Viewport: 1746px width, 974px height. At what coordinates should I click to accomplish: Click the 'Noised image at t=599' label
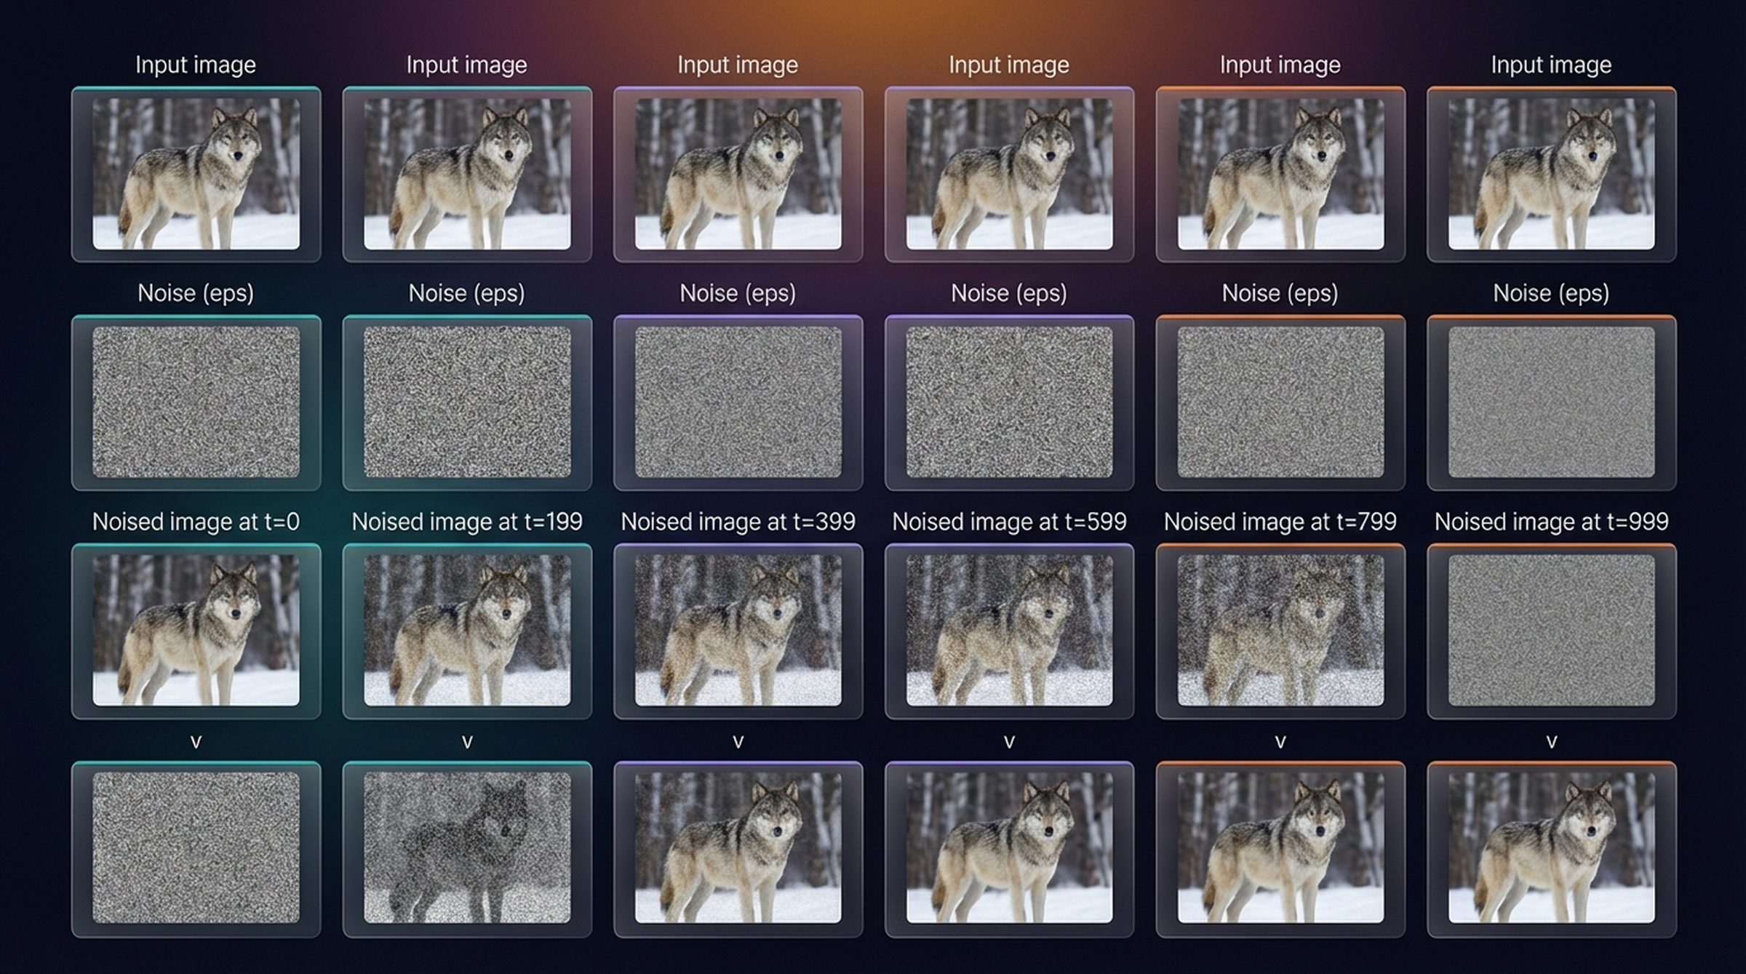[1009, 522]
